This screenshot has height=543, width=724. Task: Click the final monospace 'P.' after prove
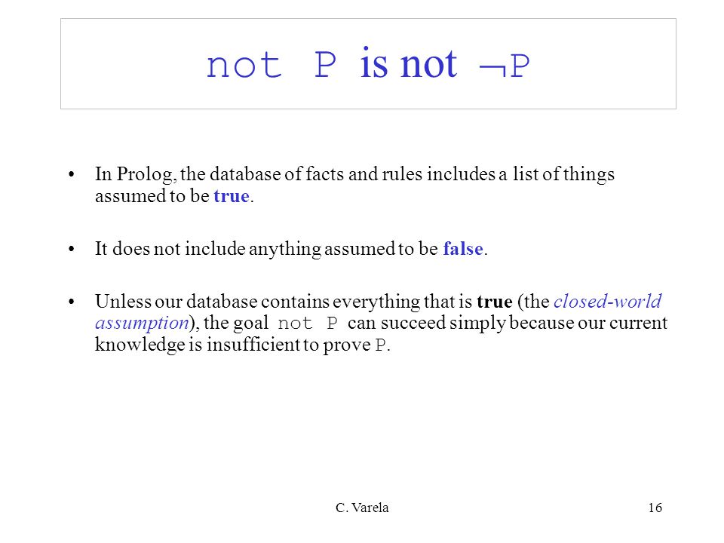tap(383, 345)
